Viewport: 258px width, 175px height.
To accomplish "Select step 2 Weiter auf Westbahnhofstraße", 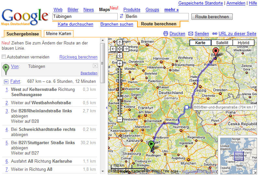I will coord(49,103).
